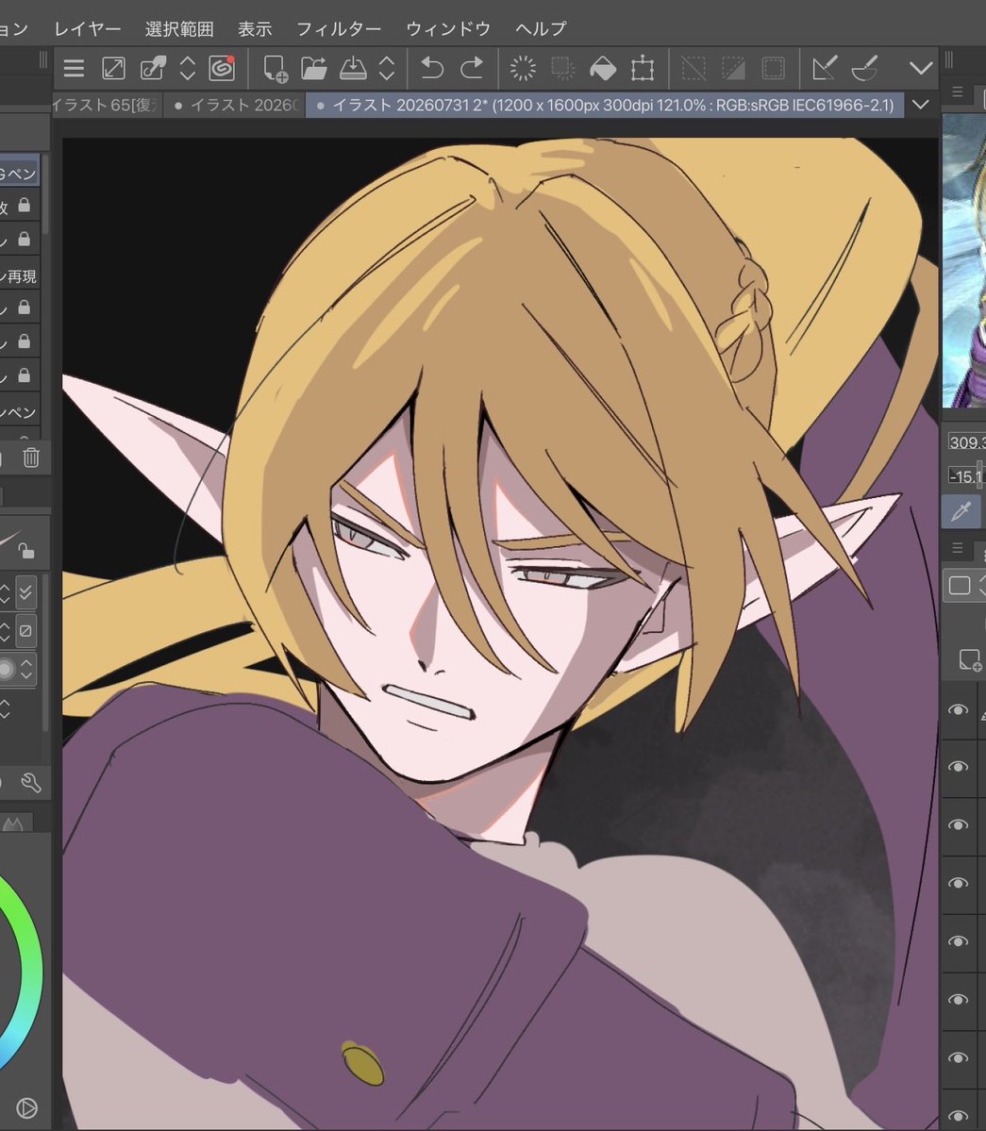Click the circled play icon at bottom left
This screenshot has height=1131, width=986.
(26, 1108)
